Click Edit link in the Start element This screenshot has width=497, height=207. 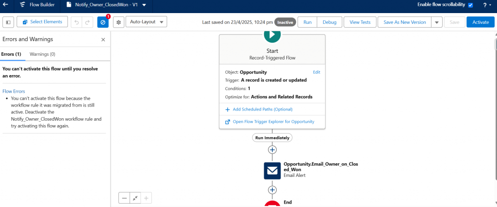[x=316, y=72]
